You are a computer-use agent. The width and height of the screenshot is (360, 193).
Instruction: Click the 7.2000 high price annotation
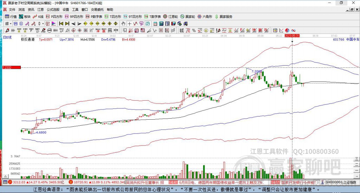pyautogui.click(x=257, y=71)
